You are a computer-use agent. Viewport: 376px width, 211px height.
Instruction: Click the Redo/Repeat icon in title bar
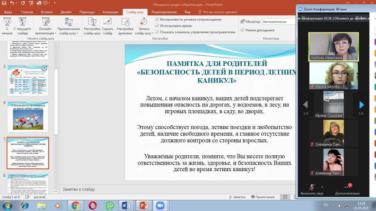click(x=23, y=4)
